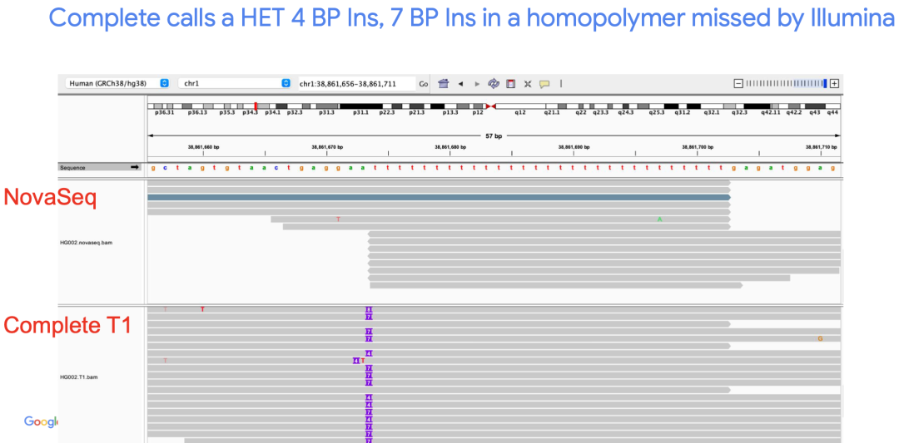Go forward with the right arrow icon
Viewport: 899px width, 443px height.
tap(477, 84)
